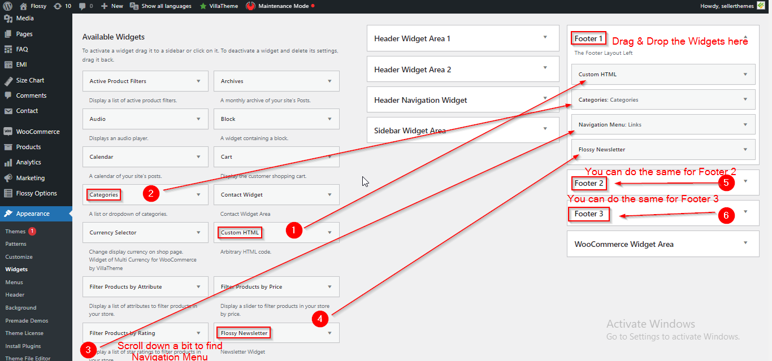Screen dimensions: 772x361
Task: Click 'The Footer Layout Left' description text
Action: tap(604, 53)
